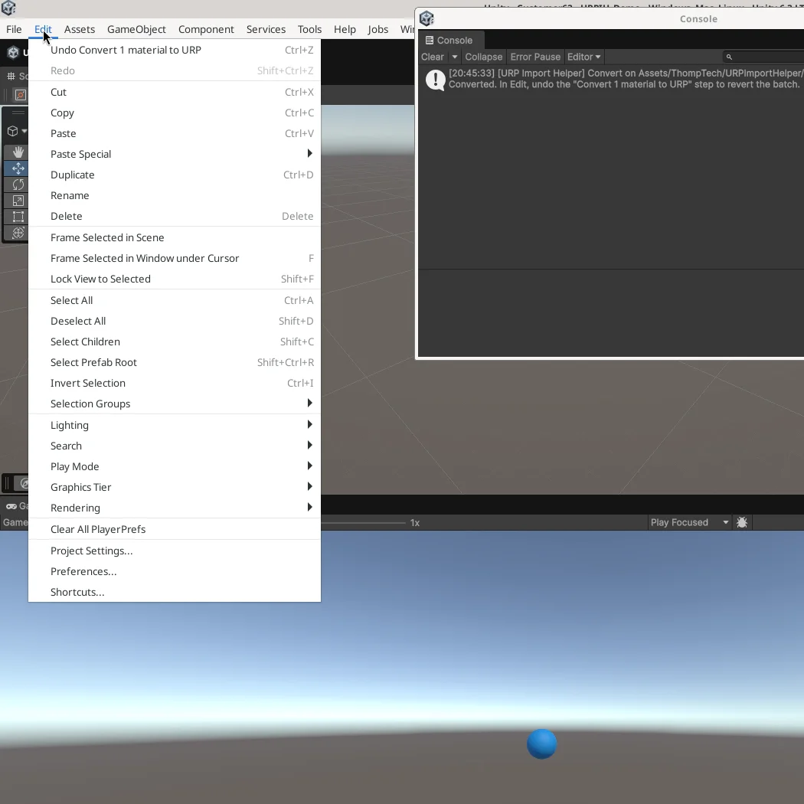Select the URP Import Helper log entry
The height and width of the screenshot is (804, 804).
tap(611, 79)
